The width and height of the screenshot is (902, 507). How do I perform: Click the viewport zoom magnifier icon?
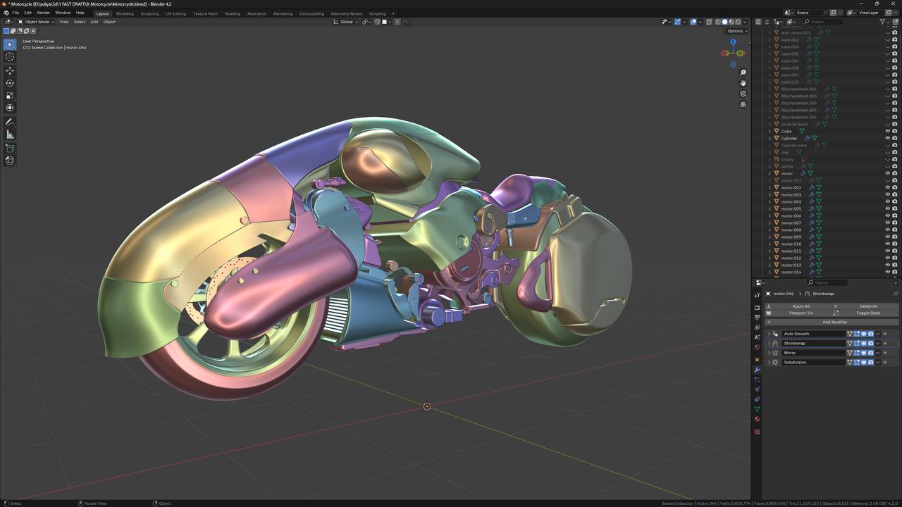pyautogui.click(x=743, y=73)
